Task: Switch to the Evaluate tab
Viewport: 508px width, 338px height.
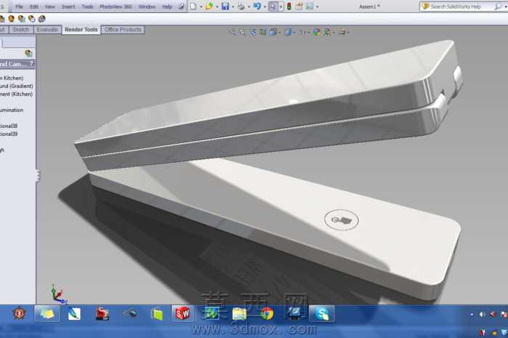Action: (x=47, y=30)
